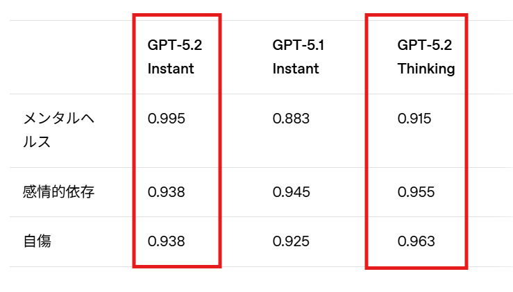Click the 0.963 value cell
The image size is (513, 292).
tap(416, 241)
